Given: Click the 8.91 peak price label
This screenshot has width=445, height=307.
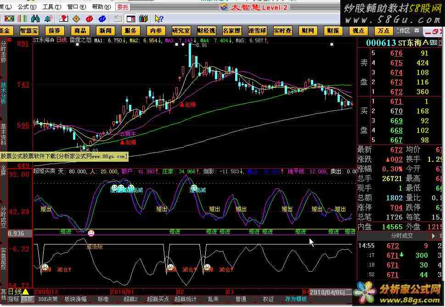Looking at the screenshot, I should click(x=201, y=45).
